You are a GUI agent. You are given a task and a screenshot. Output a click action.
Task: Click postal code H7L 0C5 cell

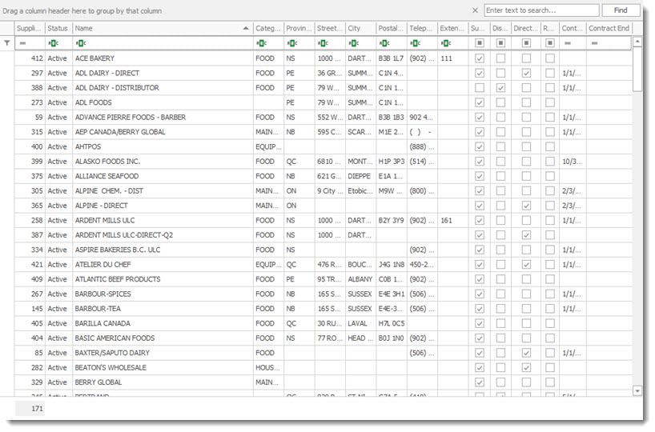392,323
